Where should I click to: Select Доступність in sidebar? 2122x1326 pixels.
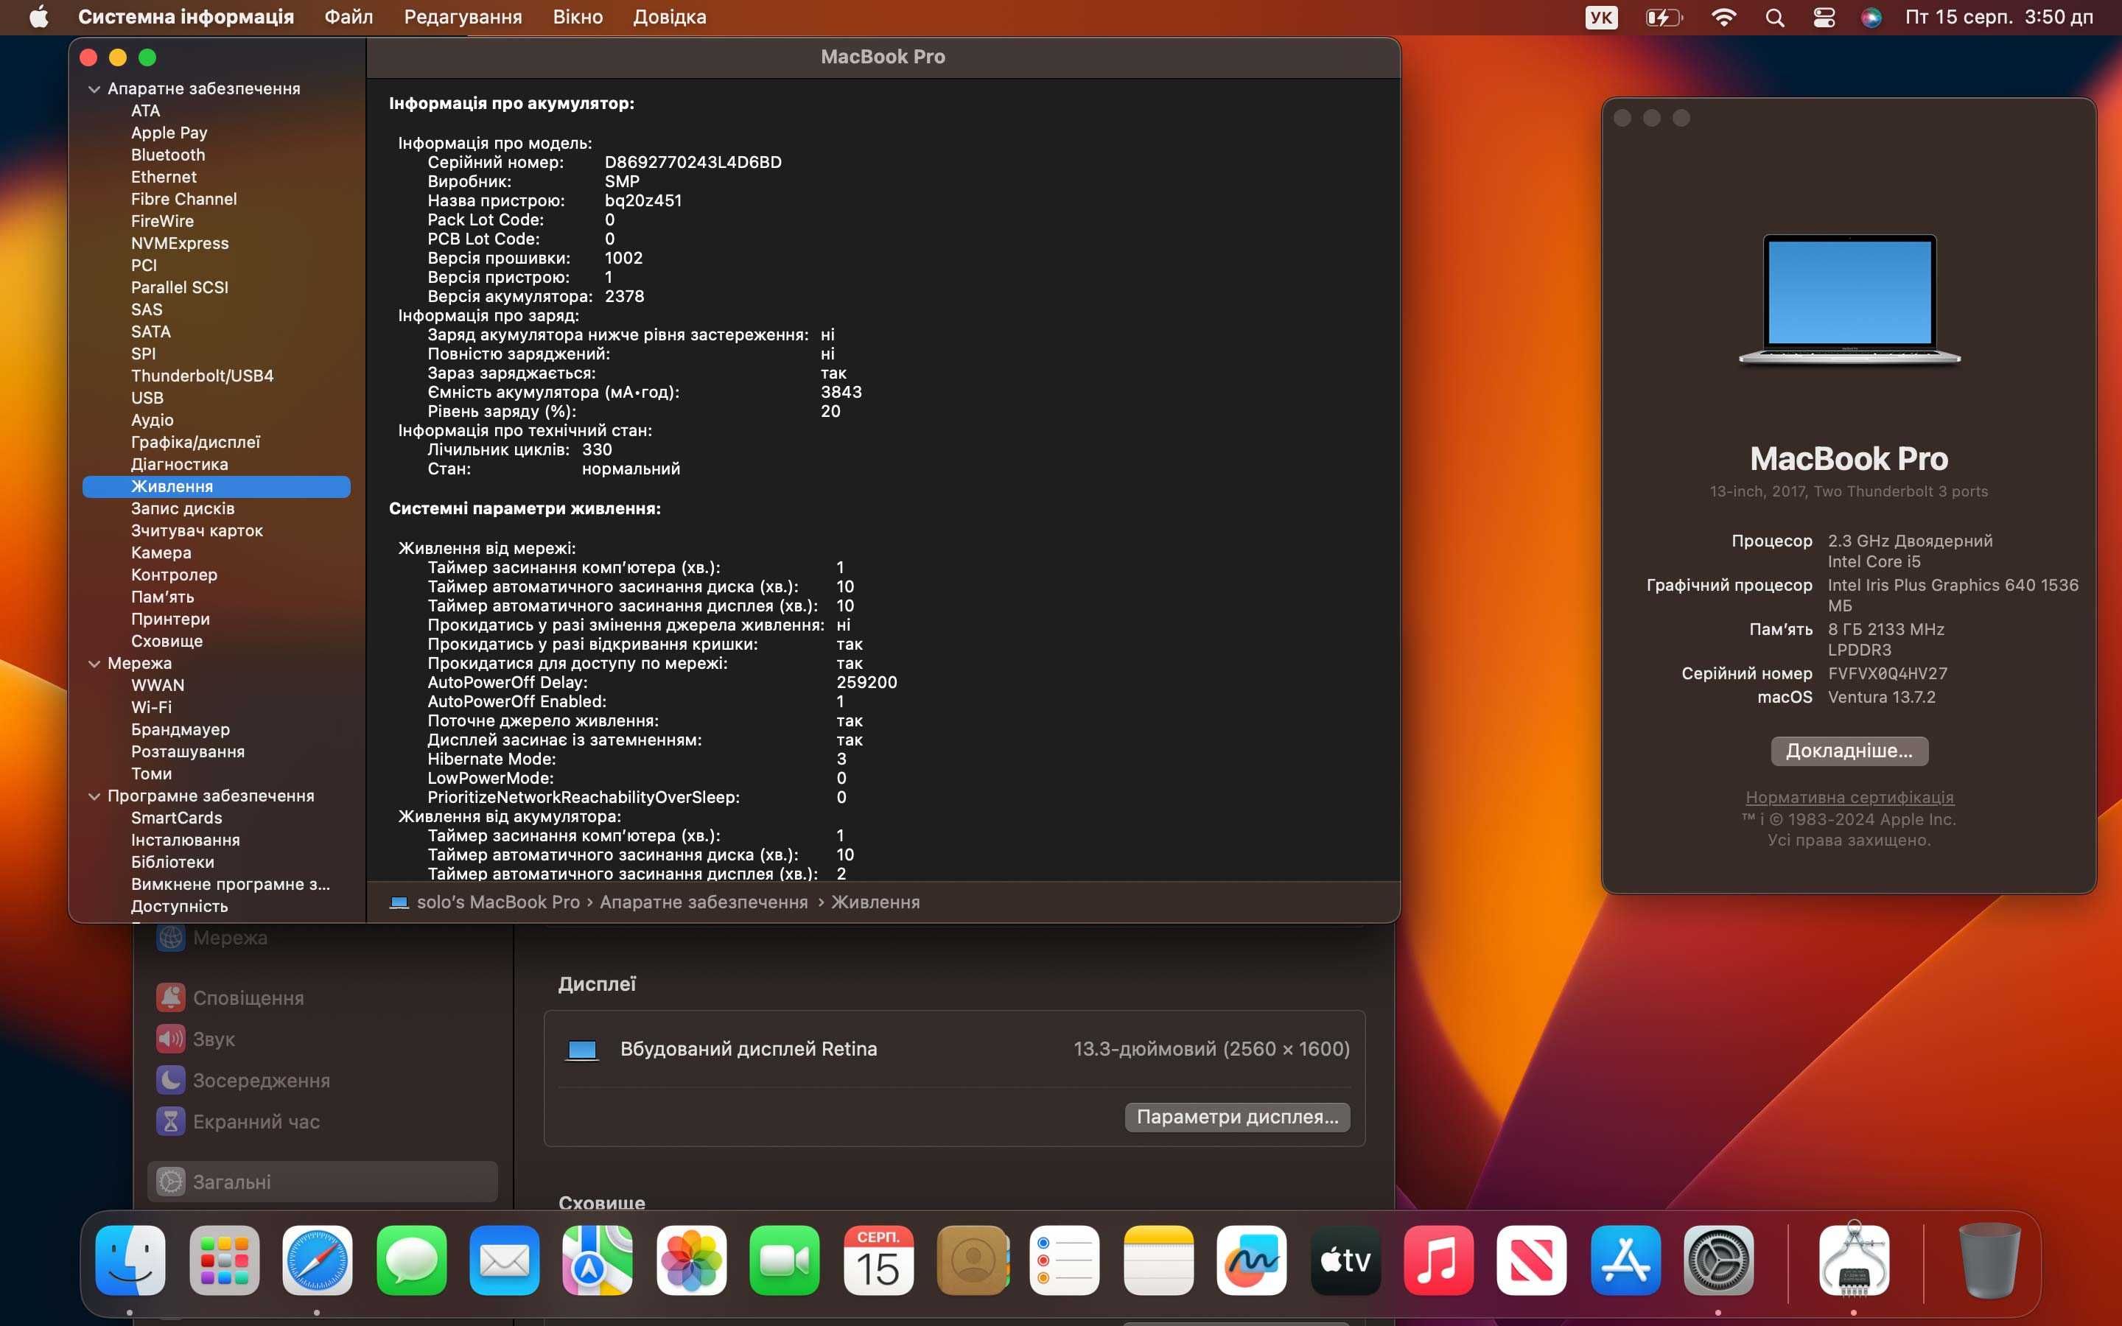click(x=179, y=907)
